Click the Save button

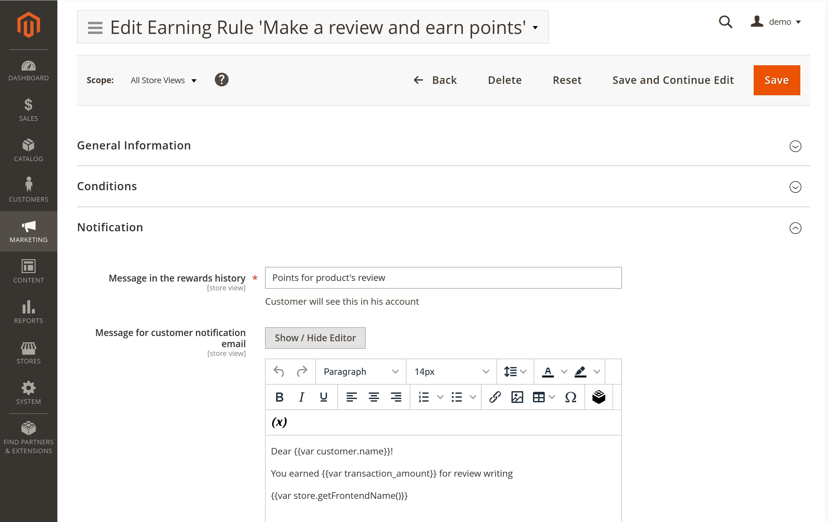pos(777,80)
